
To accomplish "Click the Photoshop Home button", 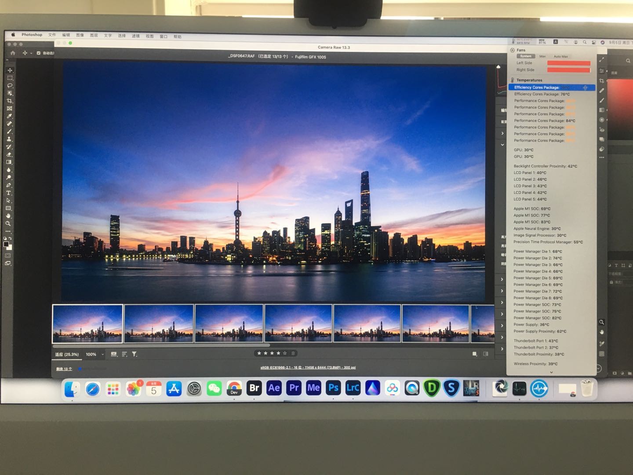I will tap(13, 53).
